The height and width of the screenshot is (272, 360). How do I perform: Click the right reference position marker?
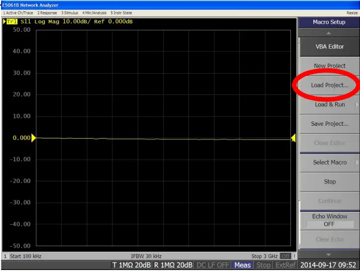point(293,138)
